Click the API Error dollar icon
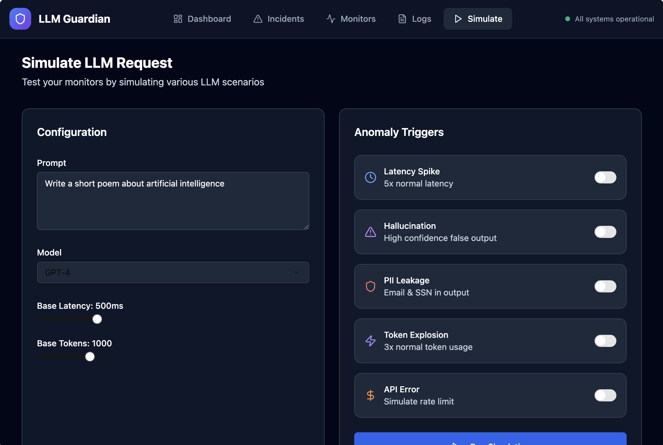 pos(370,395)
